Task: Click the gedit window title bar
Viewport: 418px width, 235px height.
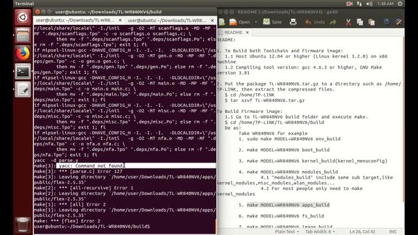Action: (311, 12)
